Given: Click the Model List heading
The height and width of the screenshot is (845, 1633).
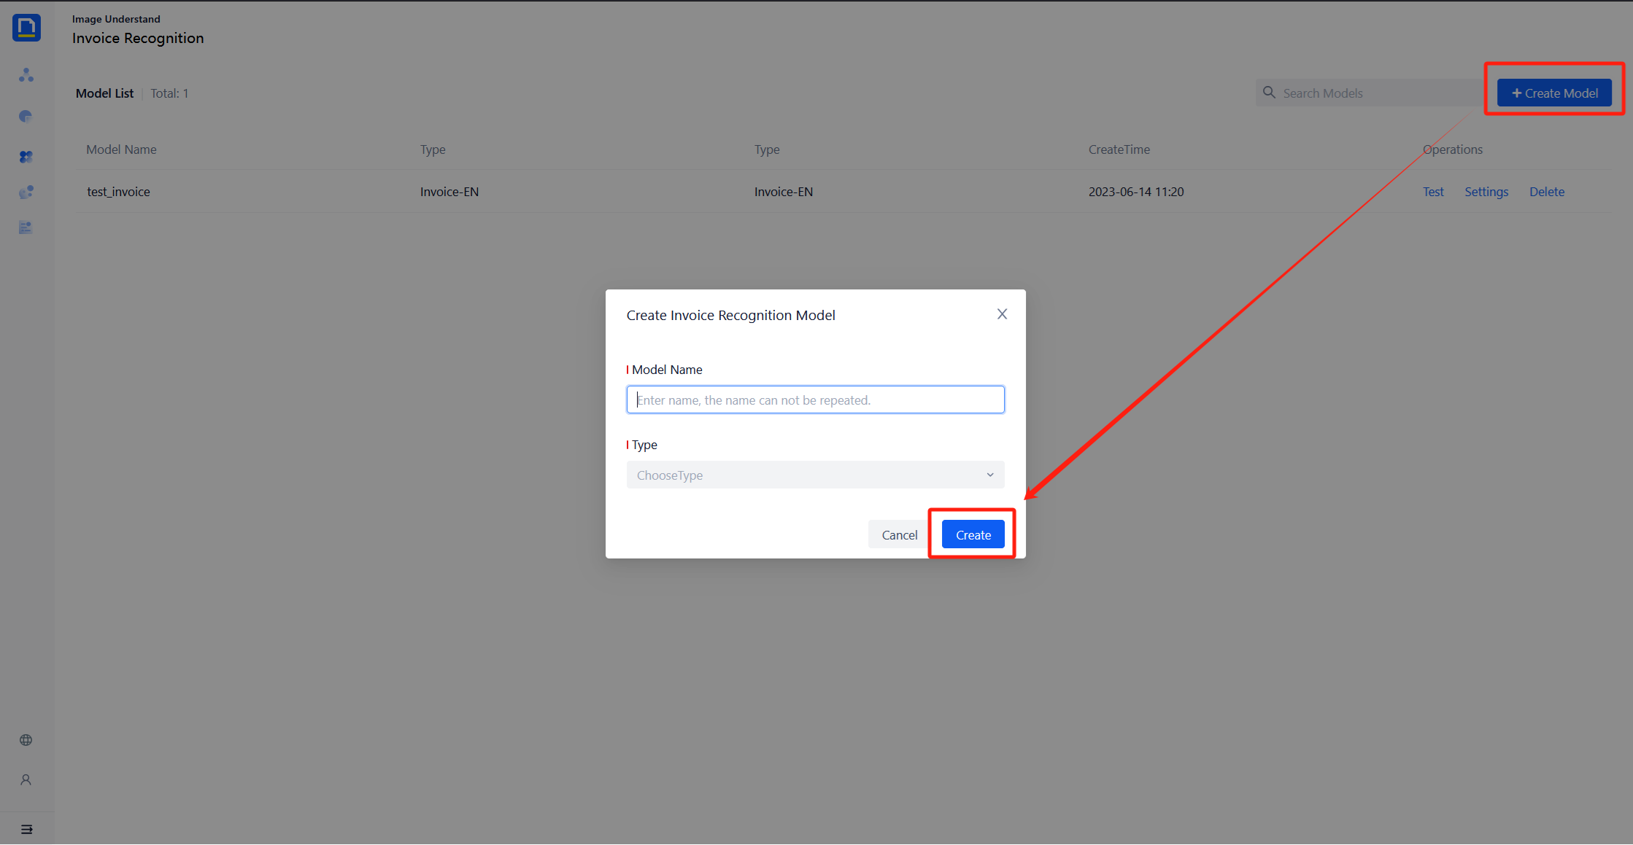Looking at the screenshot, I should (x=104, y=93).
